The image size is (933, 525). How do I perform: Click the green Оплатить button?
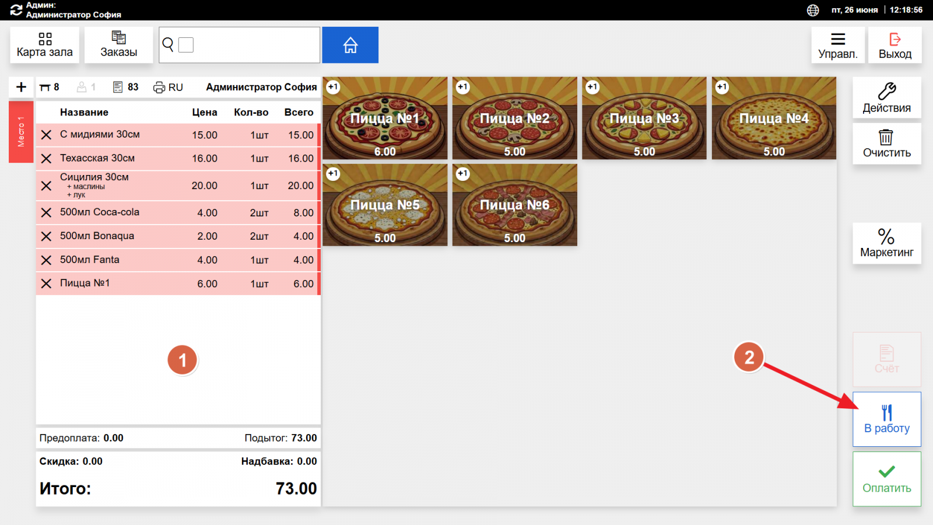click(887, 479)
